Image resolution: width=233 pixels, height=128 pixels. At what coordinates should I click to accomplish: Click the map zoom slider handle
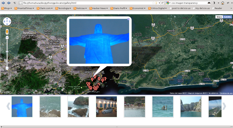click(x=7, y=52)
